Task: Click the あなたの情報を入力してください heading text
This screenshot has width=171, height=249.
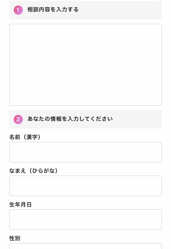Action: (70, 119)
